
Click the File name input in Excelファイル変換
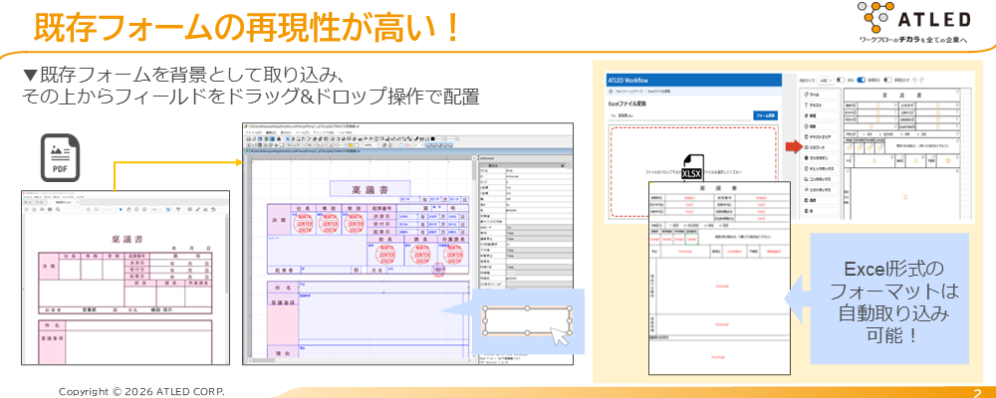[x=679, y=116]
